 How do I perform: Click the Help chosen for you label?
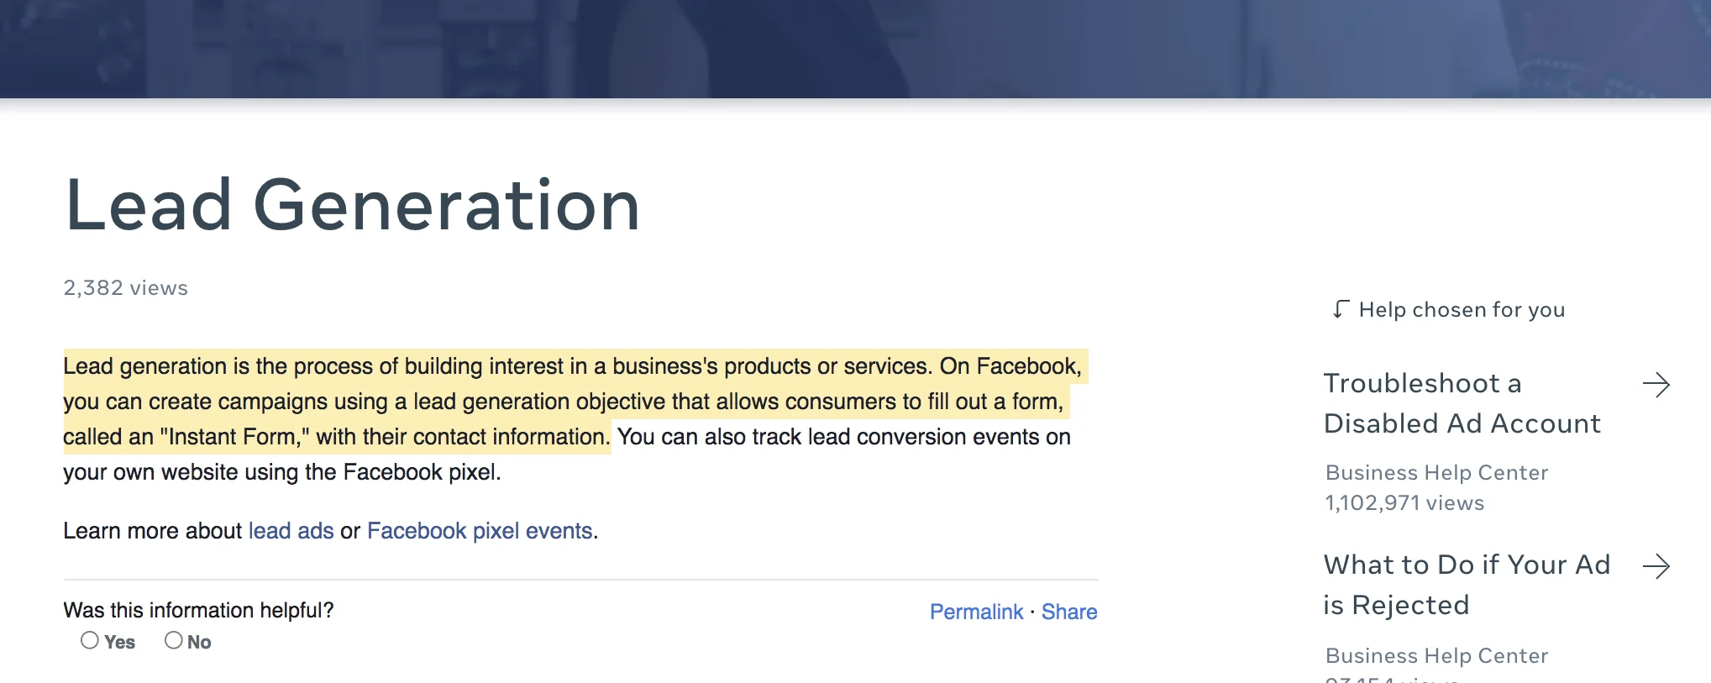pos(1462,310)
